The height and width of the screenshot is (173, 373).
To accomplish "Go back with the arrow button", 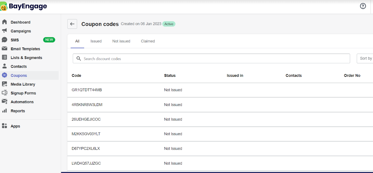I will pos(72,24).
